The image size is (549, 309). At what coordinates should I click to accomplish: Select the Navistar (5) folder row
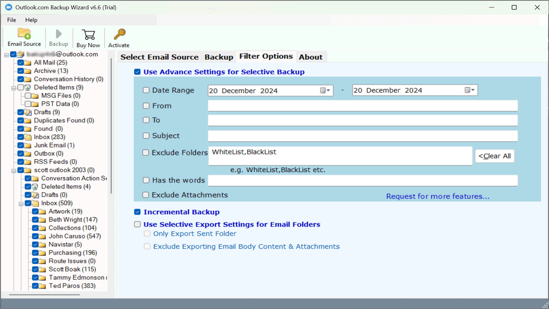[57, 245]
